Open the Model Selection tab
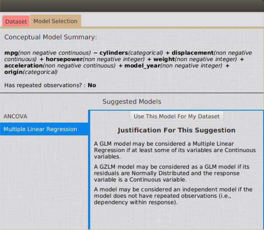Viewport: 264px width, 230px height. click(55, 21)
